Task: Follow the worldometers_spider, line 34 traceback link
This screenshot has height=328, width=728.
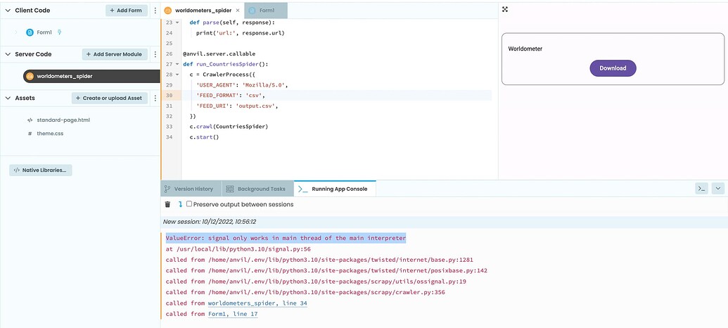Action: [x=257, y=303]
